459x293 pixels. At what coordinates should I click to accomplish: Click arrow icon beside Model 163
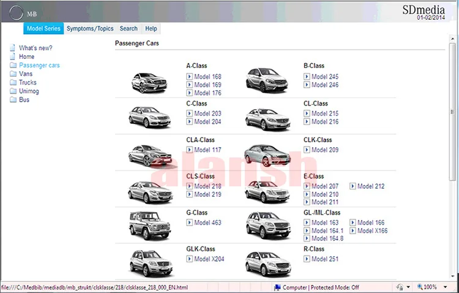[307, 223]
